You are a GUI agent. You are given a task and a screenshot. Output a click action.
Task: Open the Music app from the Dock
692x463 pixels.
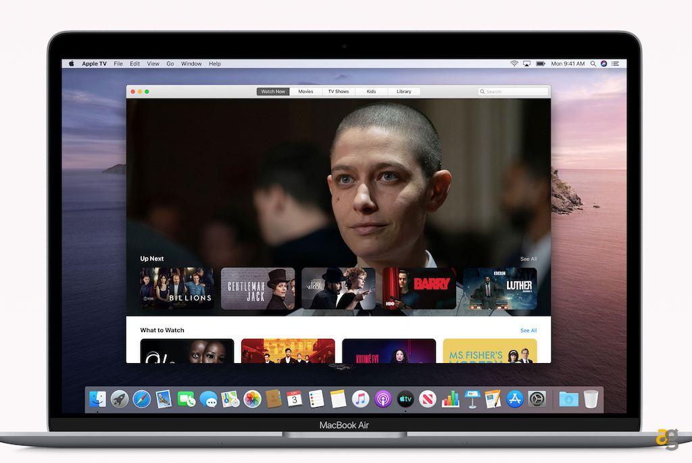pos(360,399)
